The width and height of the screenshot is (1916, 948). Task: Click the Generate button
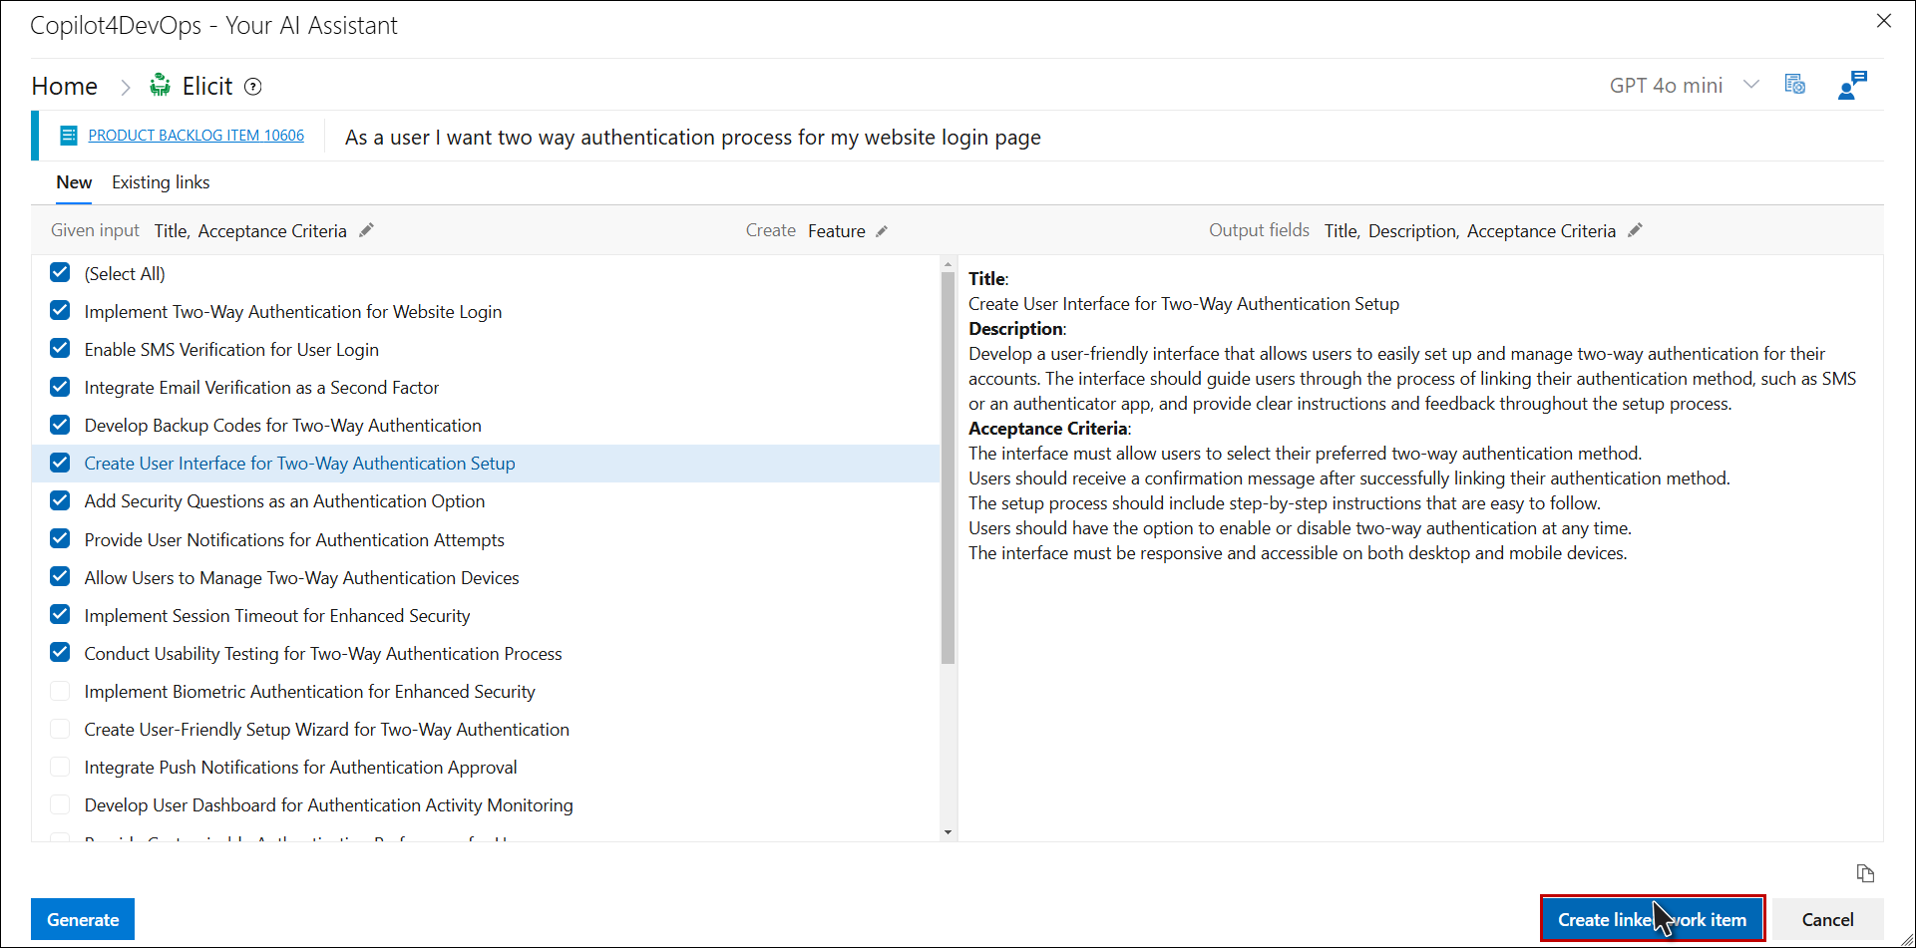point(83,919)
